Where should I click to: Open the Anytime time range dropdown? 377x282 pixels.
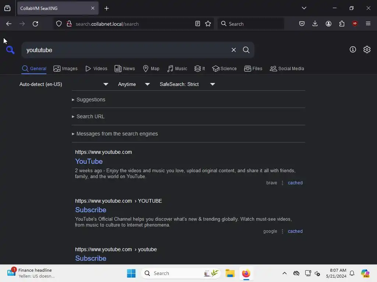134,84
